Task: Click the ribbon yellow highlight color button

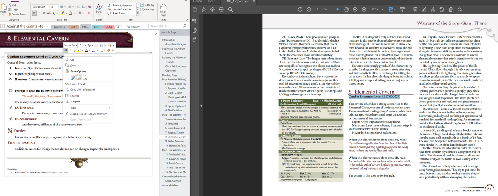Action: tap(63, 13)
